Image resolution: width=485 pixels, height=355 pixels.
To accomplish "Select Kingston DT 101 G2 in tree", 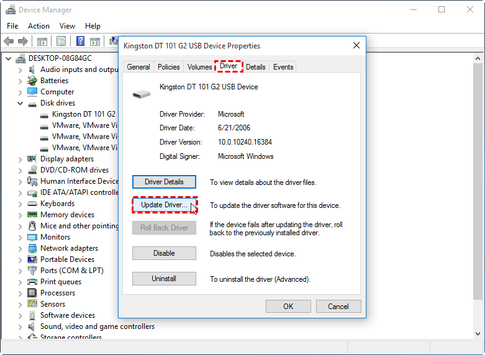I will click(x=83, y=114).
